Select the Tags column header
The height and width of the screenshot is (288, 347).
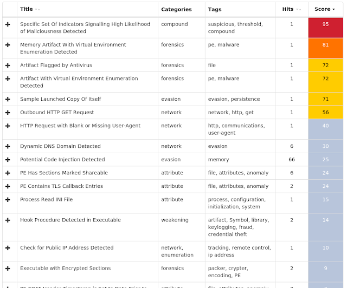(x=215, y=9)
